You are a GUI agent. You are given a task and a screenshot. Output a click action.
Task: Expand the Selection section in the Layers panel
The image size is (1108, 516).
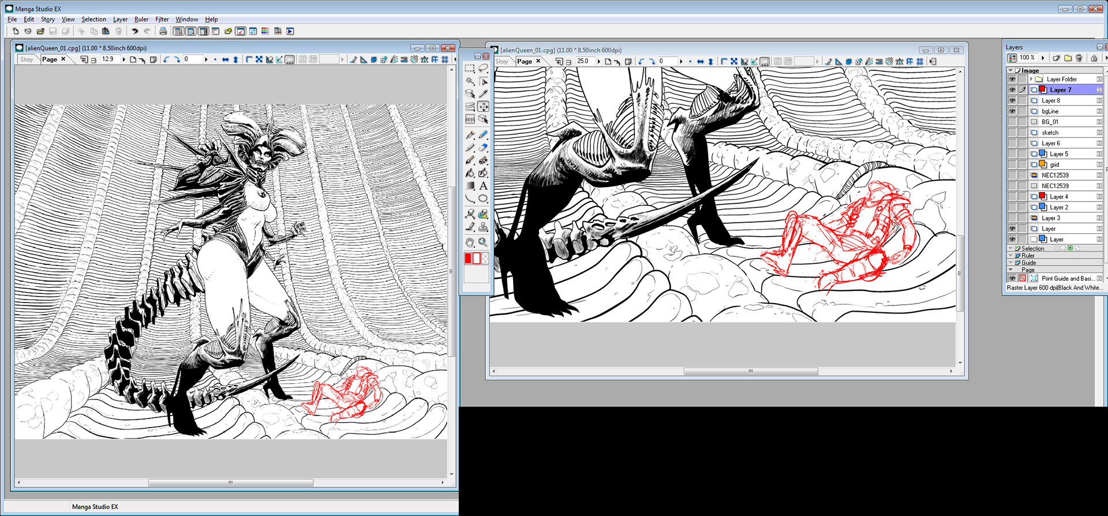[x=1010, y=248]
